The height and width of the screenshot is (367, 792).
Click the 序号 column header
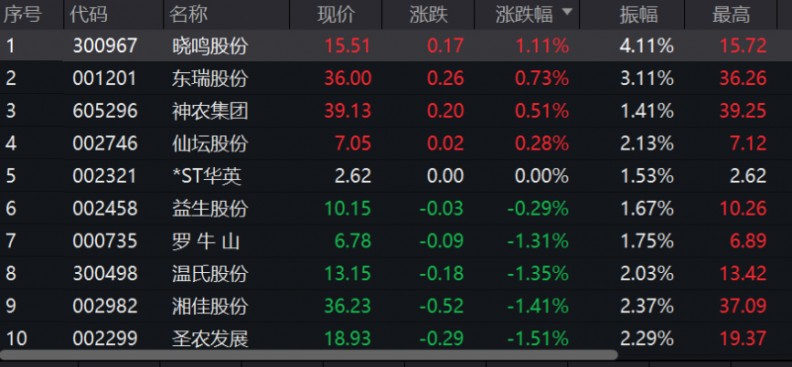click(x=23, y=15)
